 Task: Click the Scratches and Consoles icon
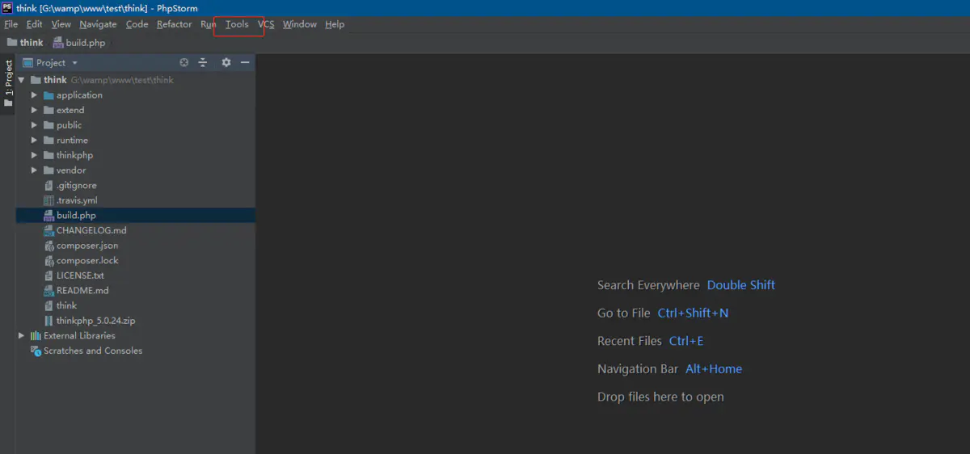[36, 351]
